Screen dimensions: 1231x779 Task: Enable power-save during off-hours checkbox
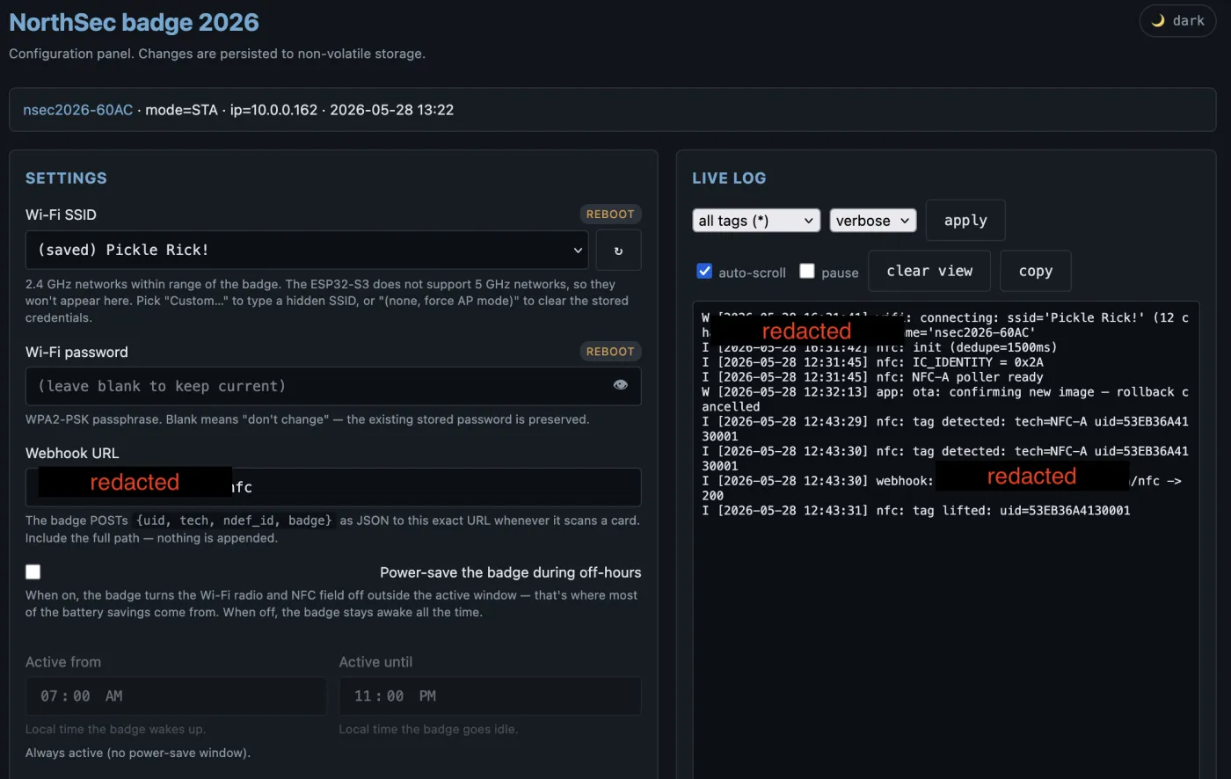(x=33, y=572)
